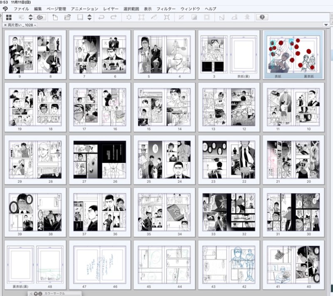Open the フィルター menu

click(x=166, y=9)
